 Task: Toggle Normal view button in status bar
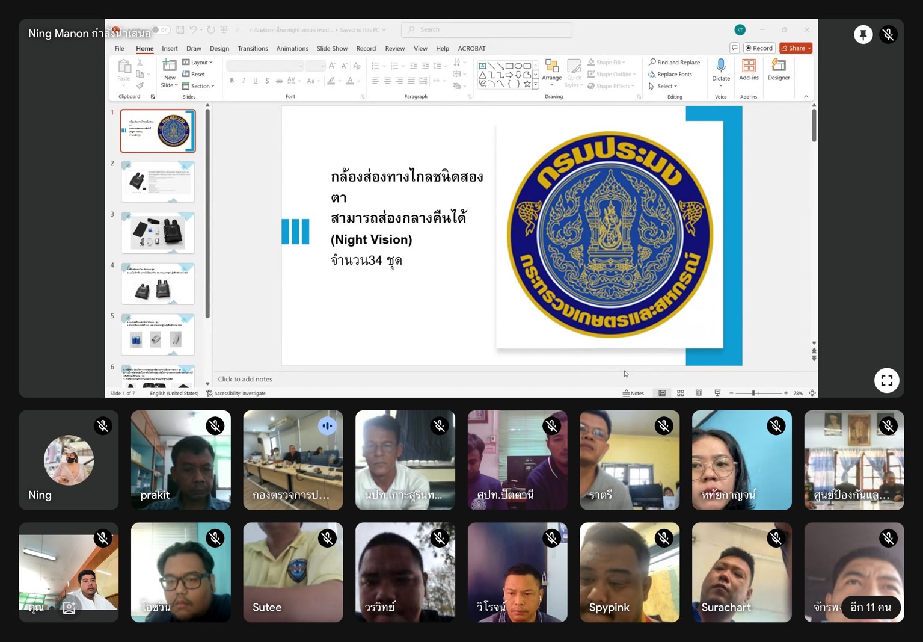(662, 393)
